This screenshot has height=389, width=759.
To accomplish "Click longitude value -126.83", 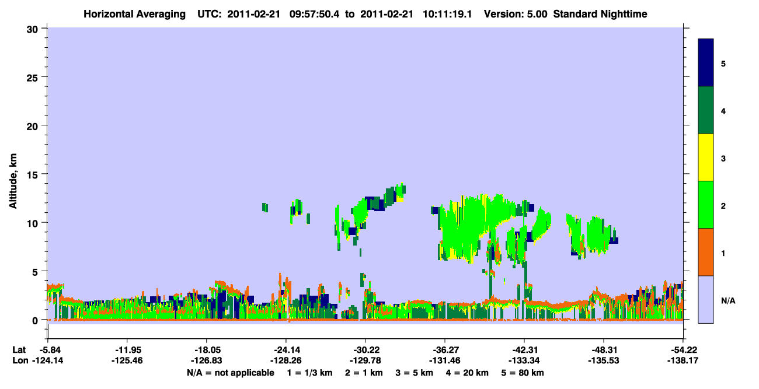I will tap(207, 361).
